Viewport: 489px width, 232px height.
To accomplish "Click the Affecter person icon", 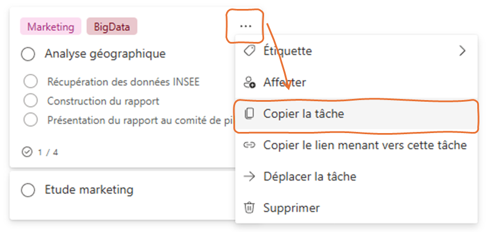I will click(250, 83).
